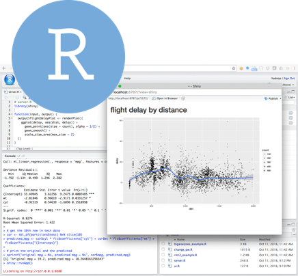Click the RStudio logo icon
This screenshot has width=298, height=276.
pos(10,79)
